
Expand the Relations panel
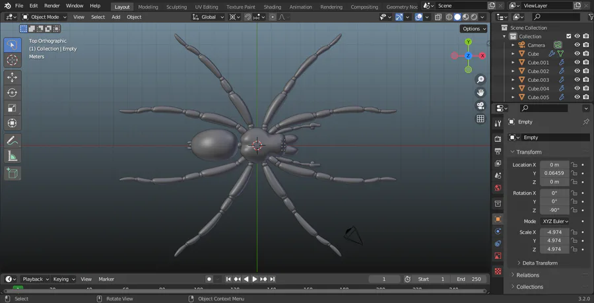[528, 275]
